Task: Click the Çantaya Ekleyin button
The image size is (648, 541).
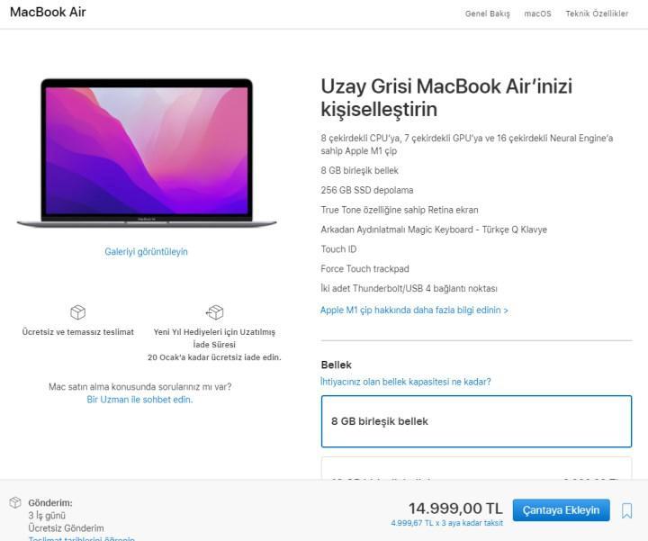Action: [x=562, y=510]
